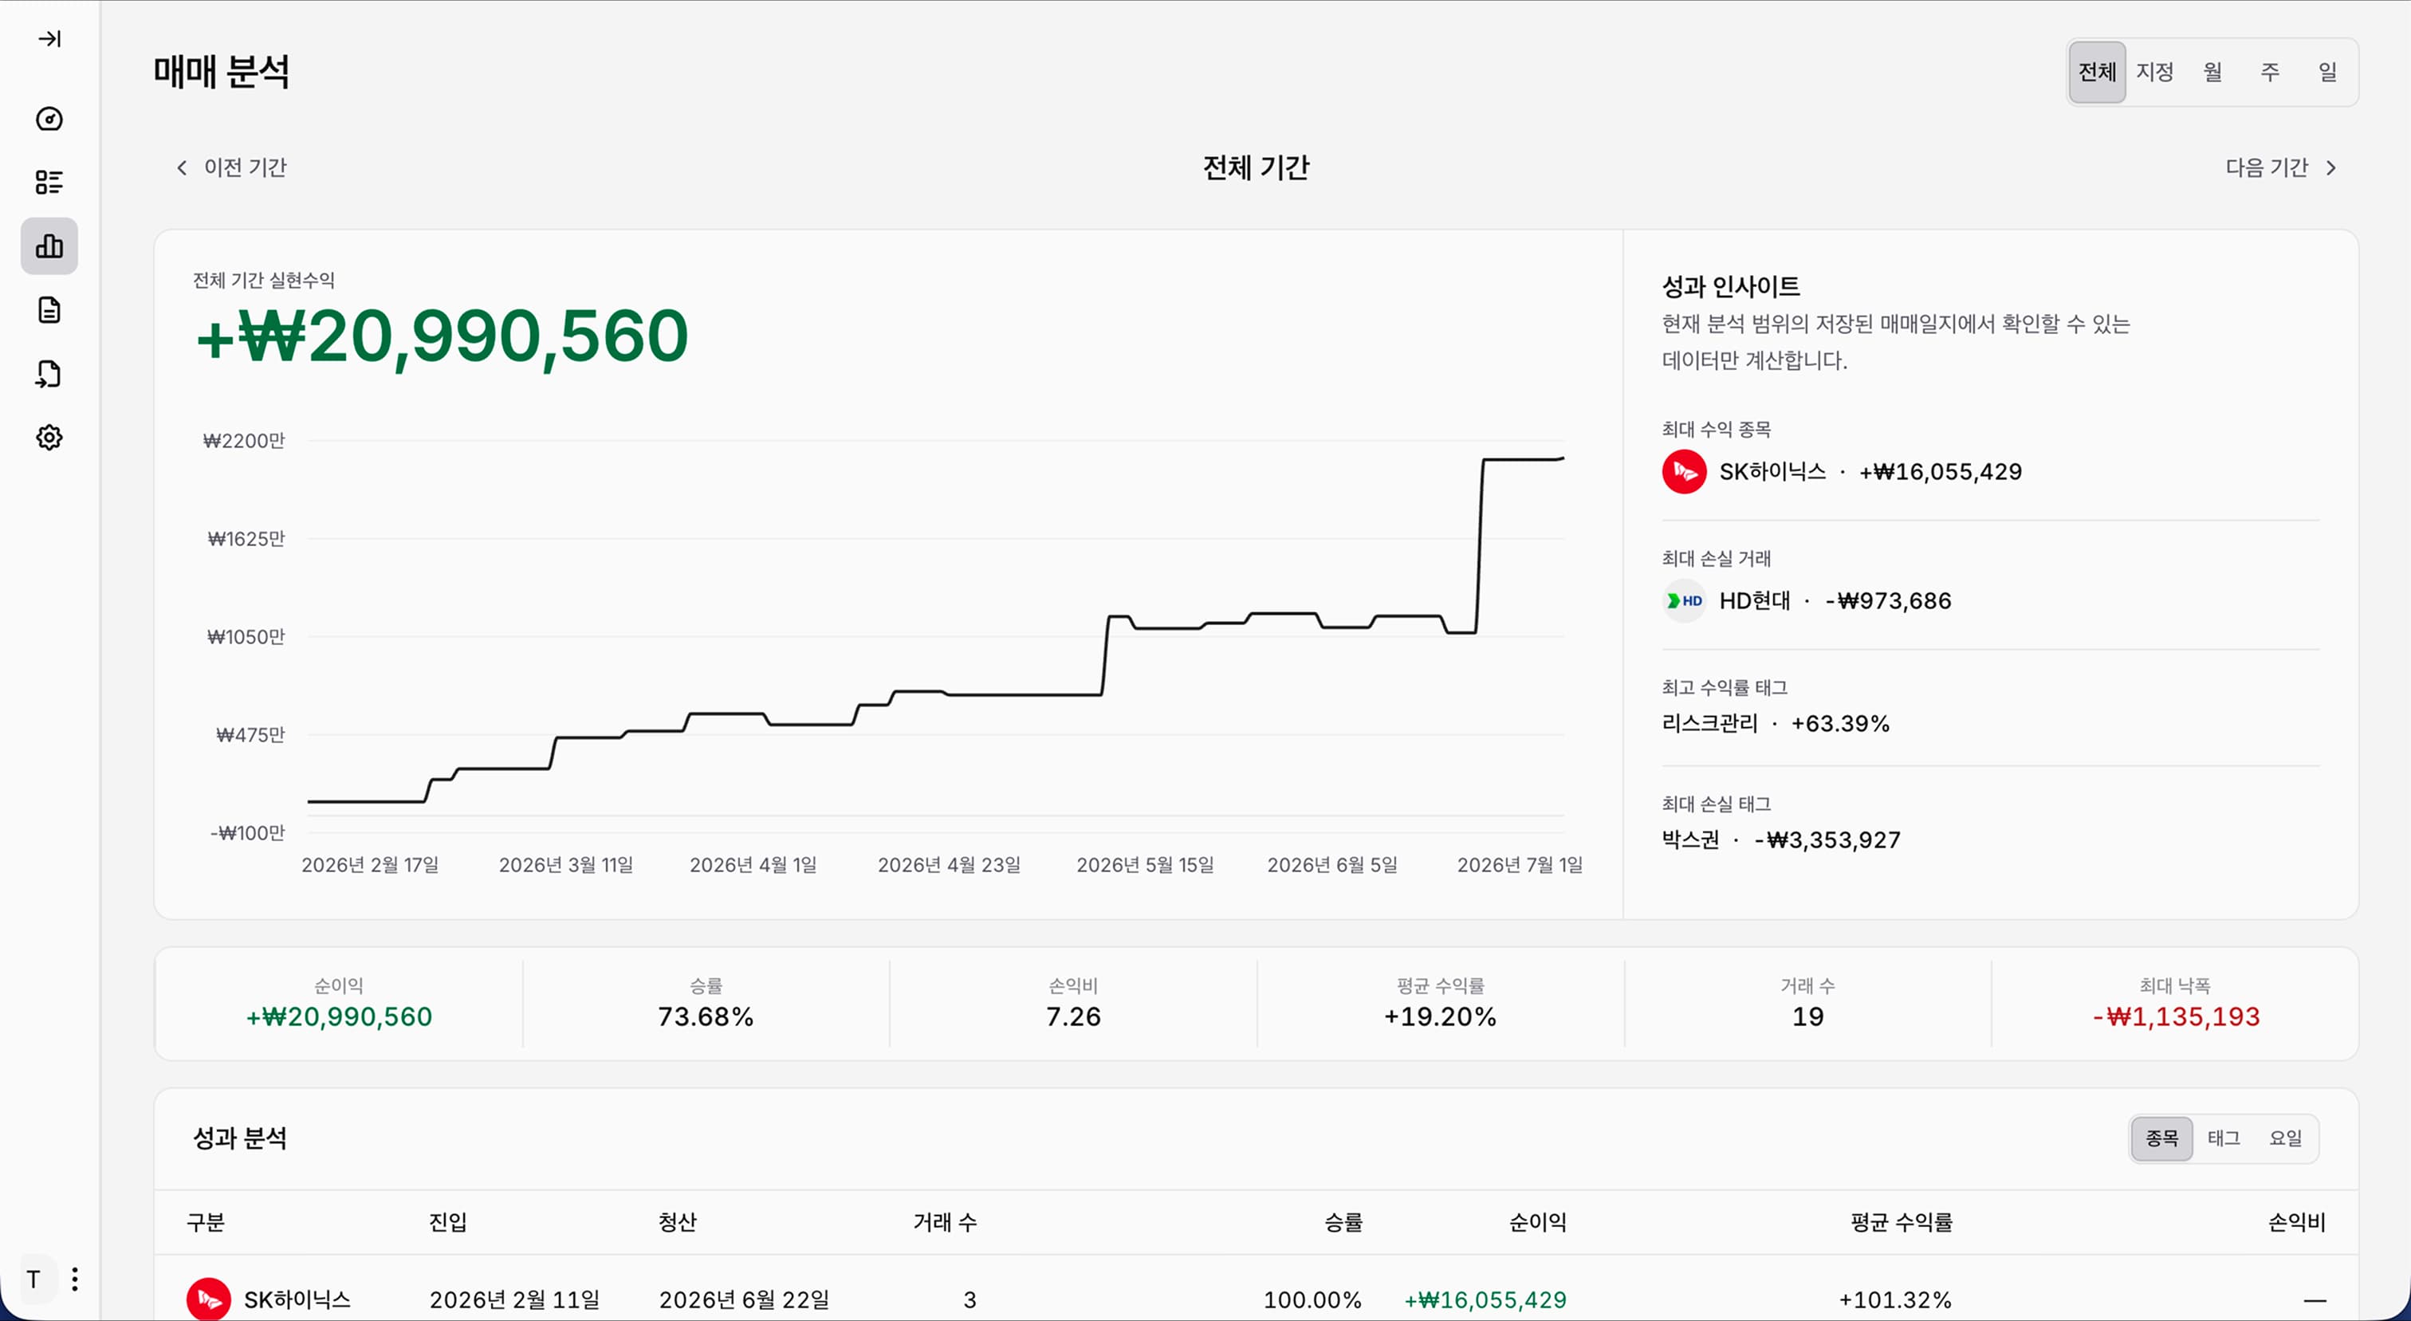Image resolution: width=2411 pixels, height=1321 pixels.
Task: Click exit date 2026년 6월 22일
Action: (x=744, y=1299)
